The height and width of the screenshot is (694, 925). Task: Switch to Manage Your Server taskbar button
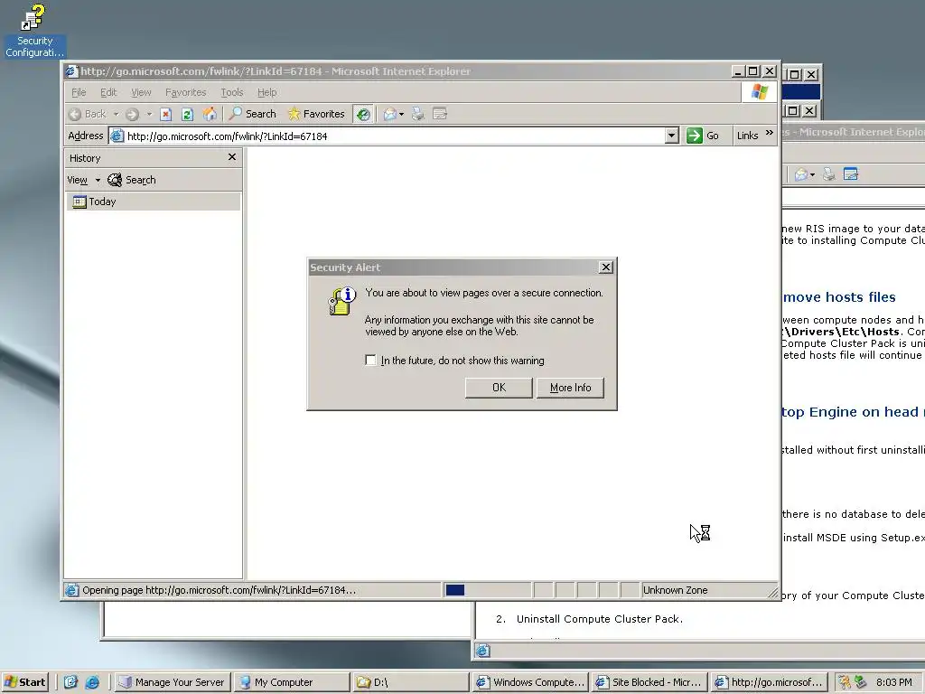[173, 682]
